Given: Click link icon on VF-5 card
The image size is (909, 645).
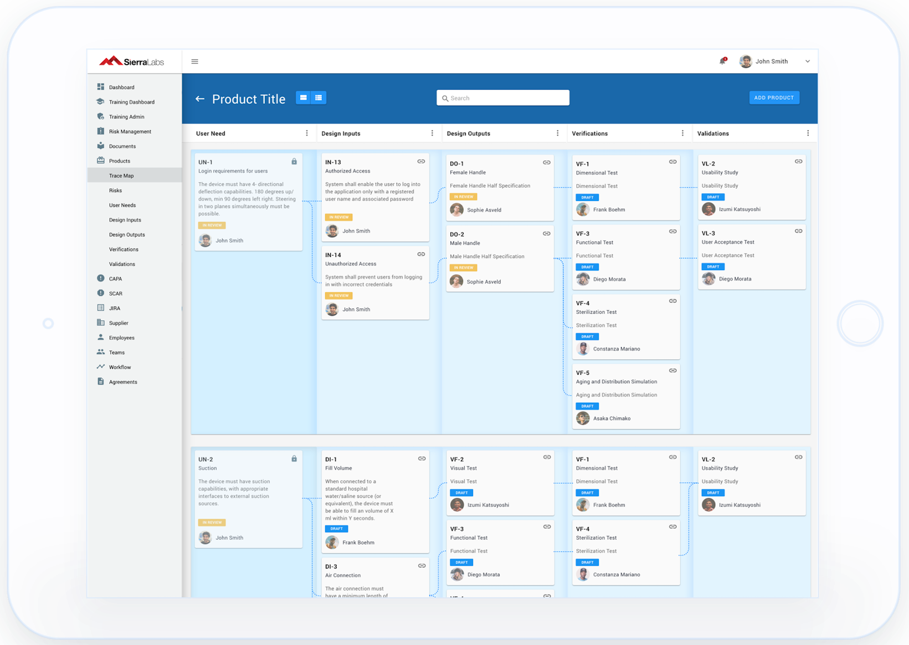Looking at the screenshot, I should point(672,371).
